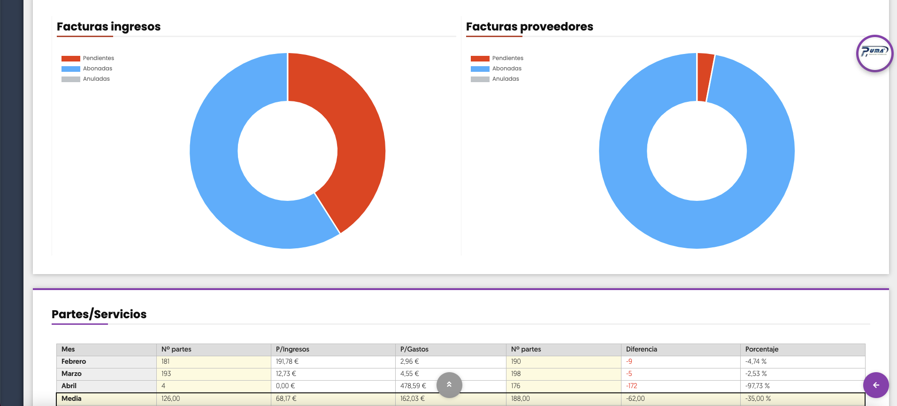Click the purple back arrow button
Image resolution: width=897 pixels, height=406 pixels.
tap(876, 385)
